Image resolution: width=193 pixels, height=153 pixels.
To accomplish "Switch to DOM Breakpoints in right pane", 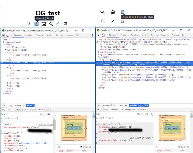I will coord(128,110).
